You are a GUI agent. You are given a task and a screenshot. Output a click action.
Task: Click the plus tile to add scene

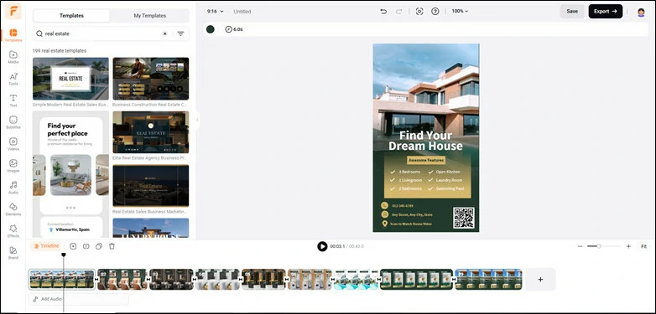[540, 280]
